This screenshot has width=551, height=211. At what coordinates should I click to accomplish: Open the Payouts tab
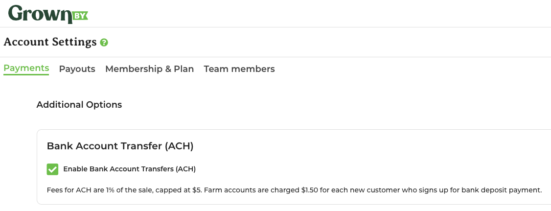pos(77,69)
